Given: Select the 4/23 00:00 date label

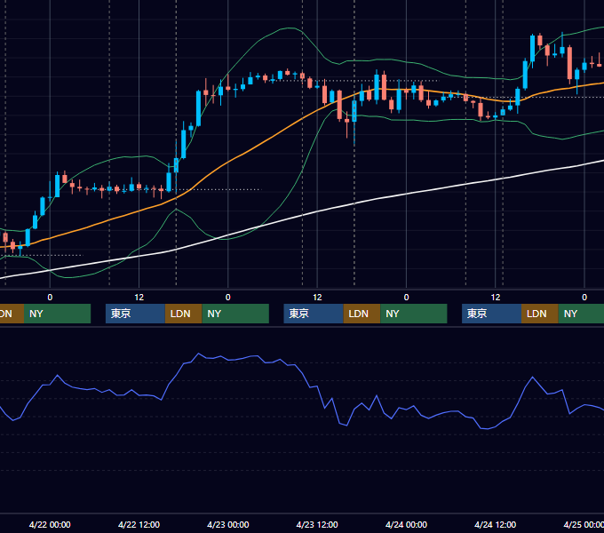Looking at the screenshot, I should click(228, 524).
